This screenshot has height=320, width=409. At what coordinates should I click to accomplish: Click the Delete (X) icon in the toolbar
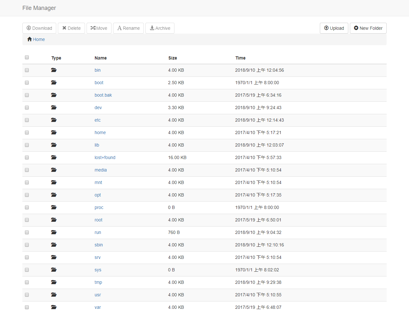point(64,28)
